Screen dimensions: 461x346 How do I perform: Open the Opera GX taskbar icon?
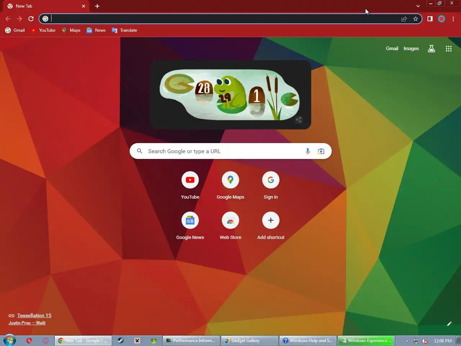click(x=46, y=341)
